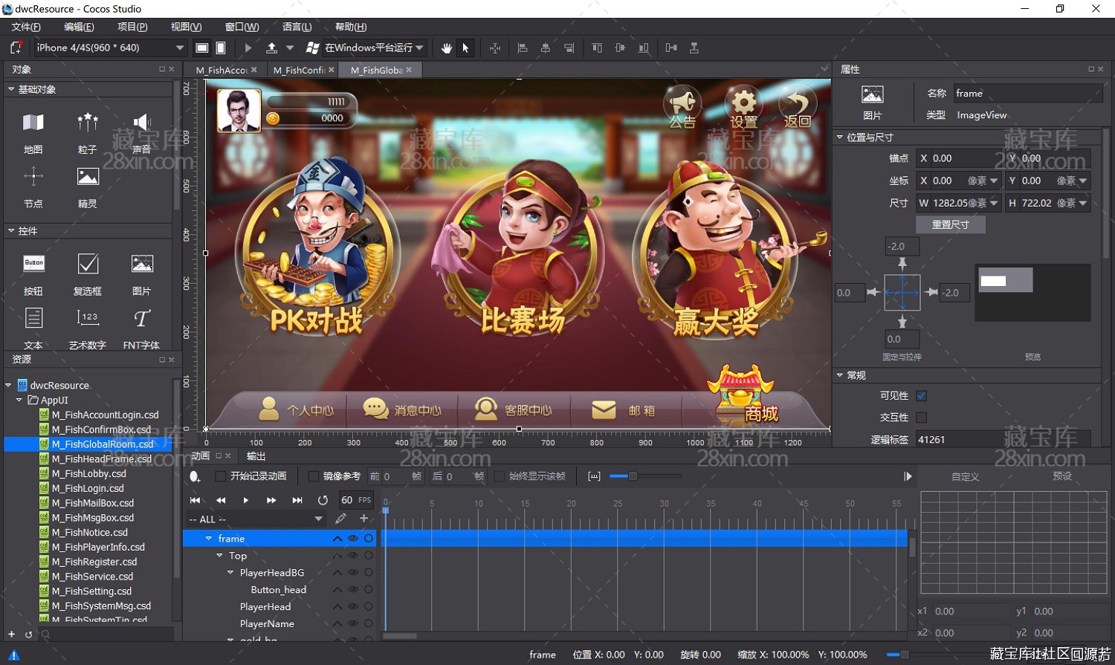Image resolution: width=1115 pixels, height=665 pixels.
Task: Click the refresh resources icon at bottom-left
Action: (x=28, y=634)
